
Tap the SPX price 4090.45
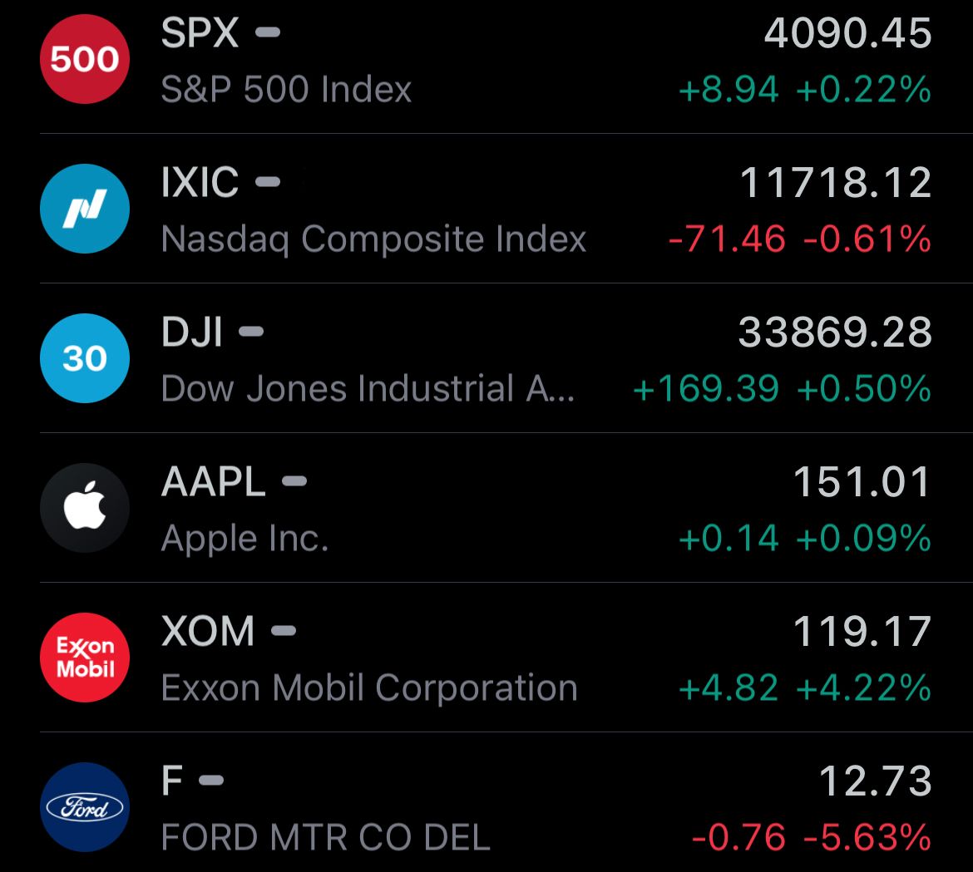[x=847, y=33]
